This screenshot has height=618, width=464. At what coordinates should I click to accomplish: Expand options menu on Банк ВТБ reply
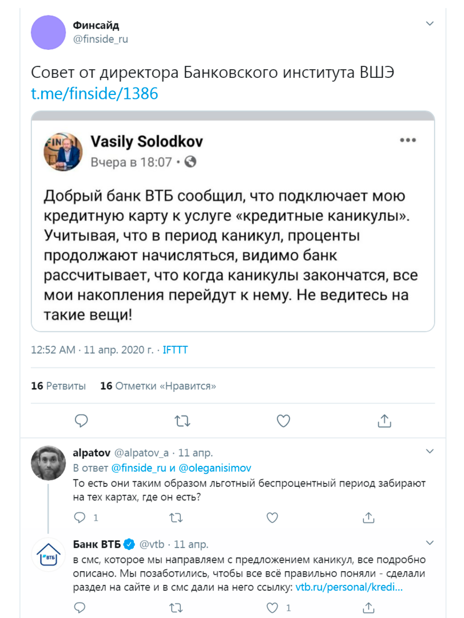(430, 542)
